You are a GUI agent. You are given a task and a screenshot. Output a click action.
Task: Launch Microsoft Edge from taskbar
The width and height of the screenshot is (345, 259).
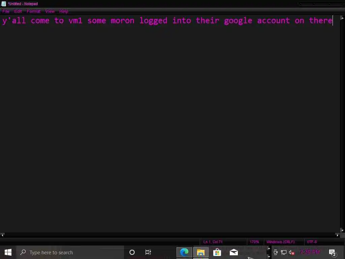click(x=184, y=252)
